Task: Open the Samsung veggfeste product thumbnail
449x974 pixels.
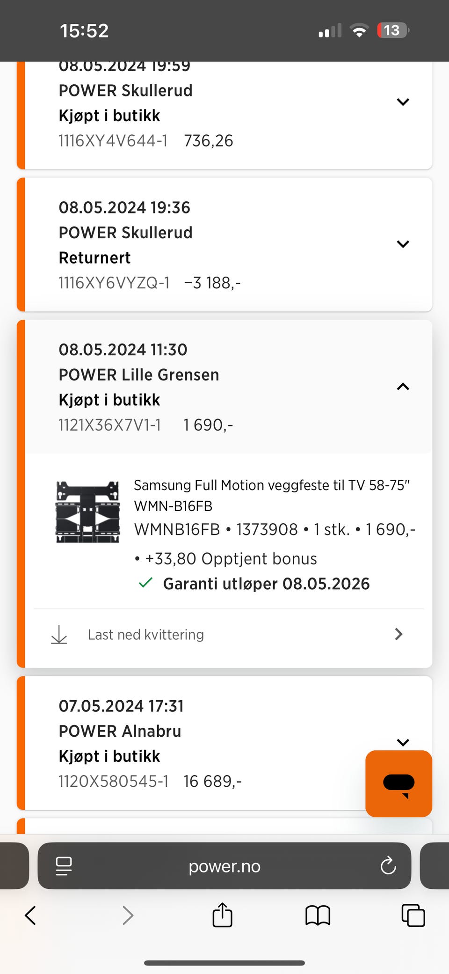Action: click(x=88, y=512)
